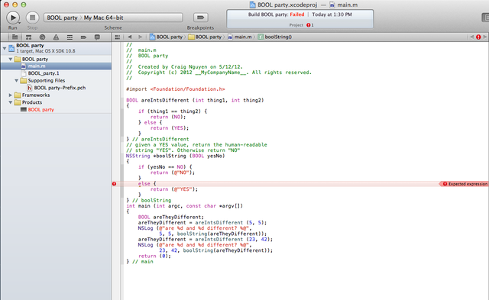
Task: Click red issue indicator in jump bar
Action: coord(478,37)
